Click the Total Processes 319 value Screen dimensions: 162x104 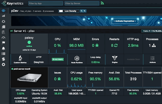pyautogui.click(x=133, y=79)
